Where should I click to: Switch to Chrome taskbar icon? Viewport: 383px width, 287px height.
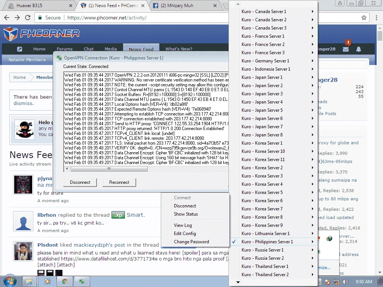click(x=64, y=282)
